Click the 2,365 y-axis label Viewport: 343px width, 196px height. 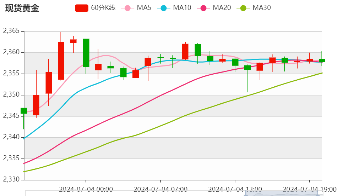pyautogui.click(x=11, y=31)
